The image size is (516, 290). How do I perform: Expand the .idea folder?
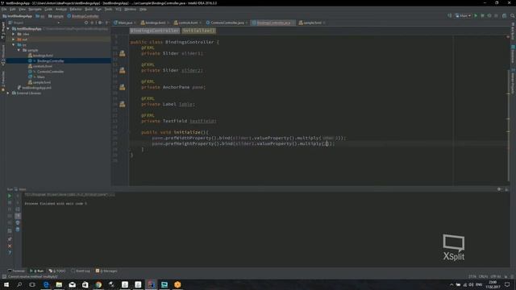[14, 34]
